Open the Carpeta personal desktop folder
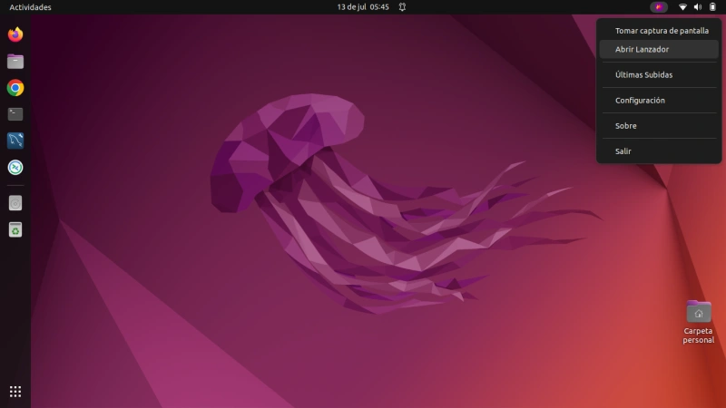726x408 pixels. [x=698, y=323]
